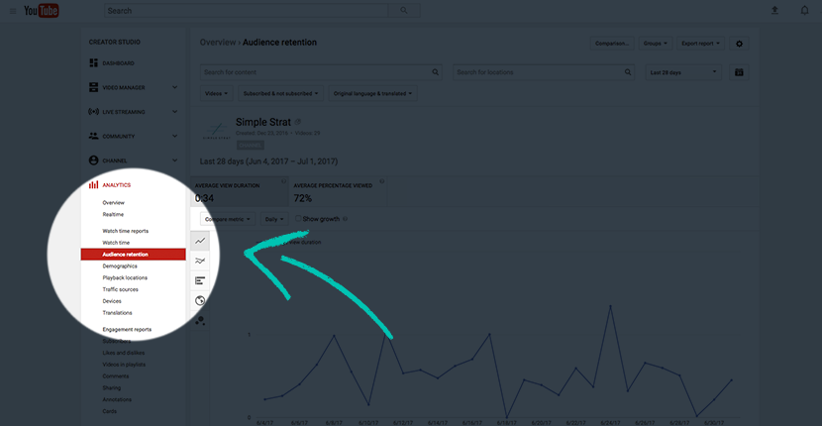The image size is (822, 426).
Task: Click Community sidebar icon
Action: [94, 136]
